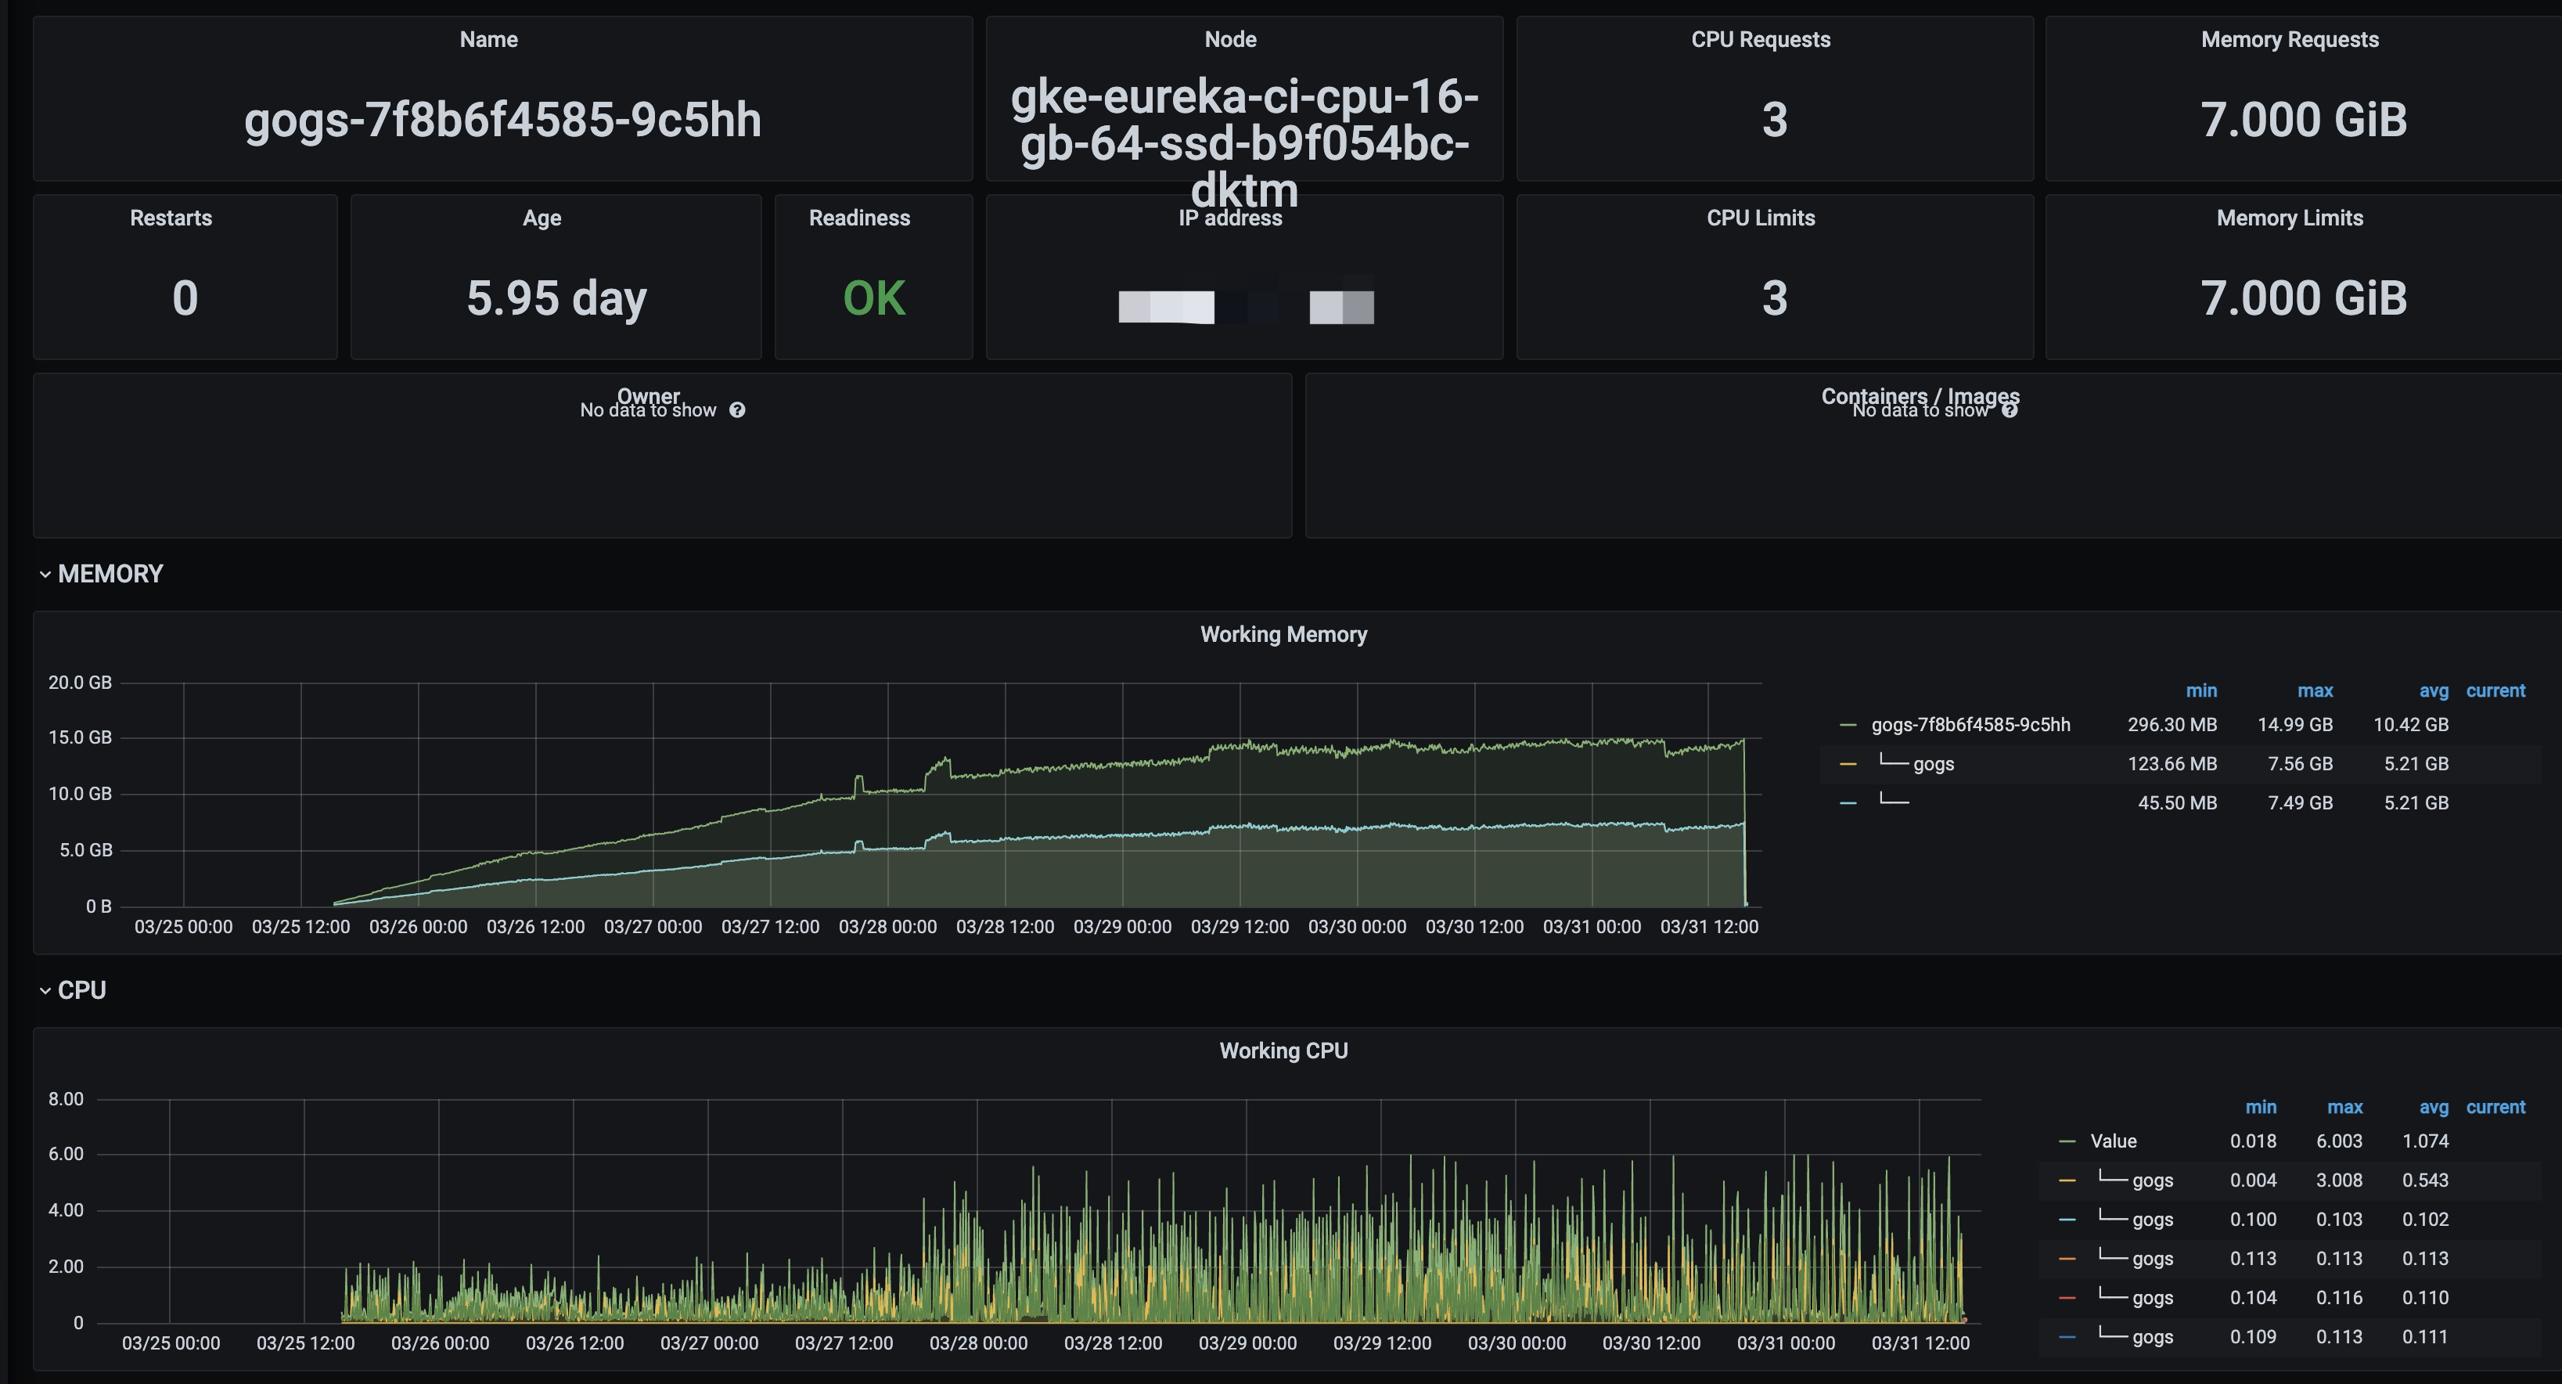Open the Working CPU panel title menu
The image size is (2562, 1384).
point(1283,1051)
